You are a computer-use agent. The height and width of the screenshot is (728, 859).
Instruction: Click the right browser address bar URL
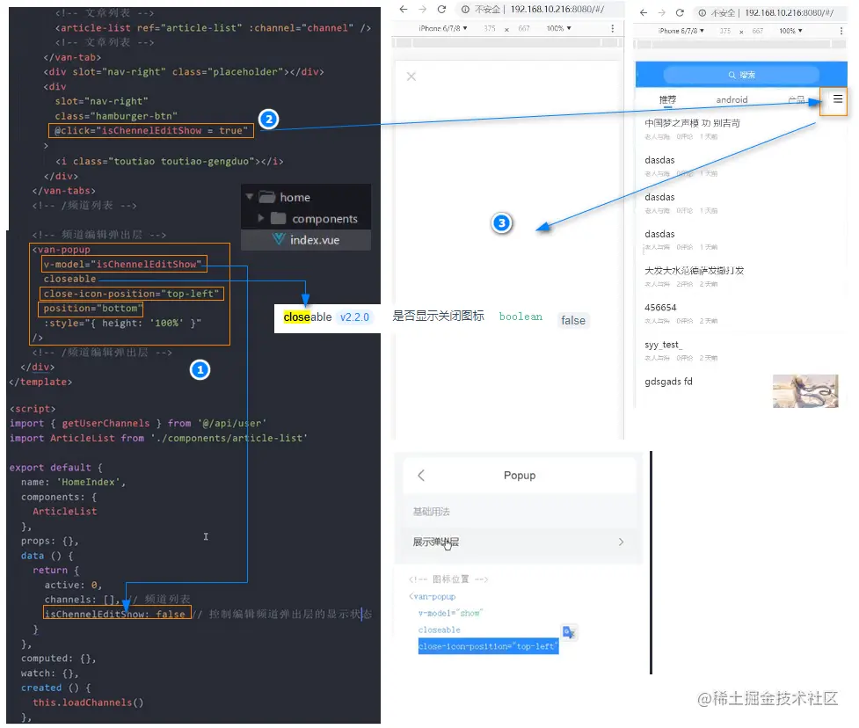[789, 12]
